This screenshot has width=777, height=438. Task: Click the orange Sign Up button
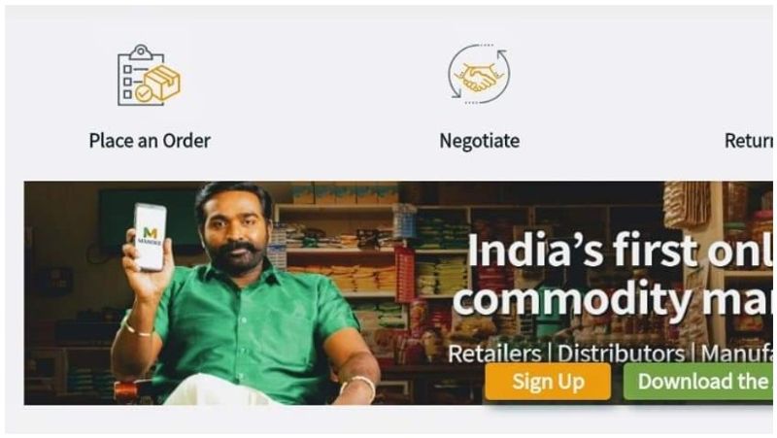coord(548,382)
